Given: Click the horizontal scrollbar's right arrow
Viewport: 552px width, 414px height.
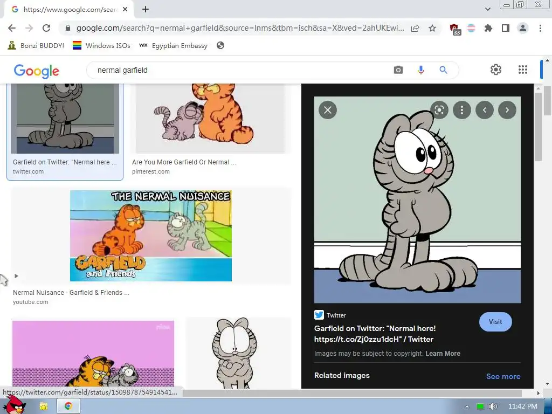Looking at the screenshot, I should (x=538, y=393).
